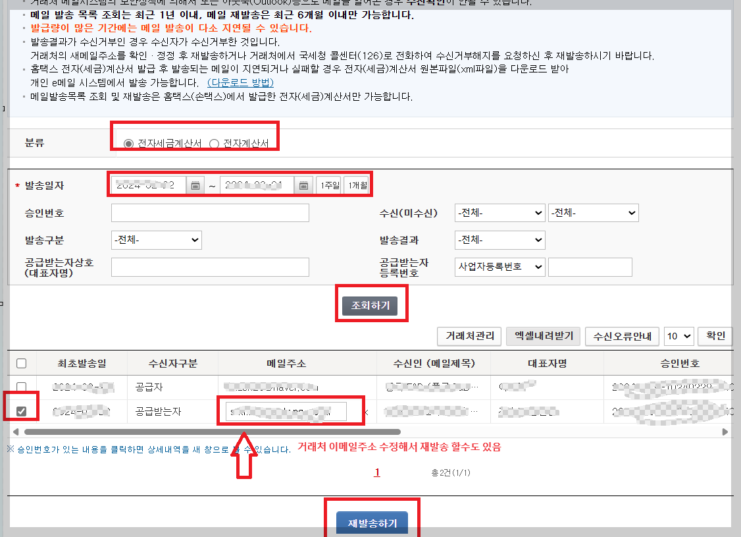This screenshot has height=537, width=741.
Task: Click 최초발송일 column header
Action: [x=82, y=363]
